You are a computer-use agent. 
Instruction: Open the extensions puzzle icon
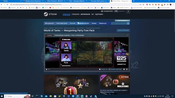[x=165, y=5]
